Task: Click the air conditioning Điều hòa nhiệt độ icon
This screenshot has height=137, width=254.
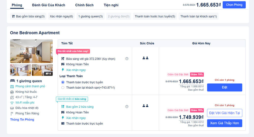Action: (12, 108)
